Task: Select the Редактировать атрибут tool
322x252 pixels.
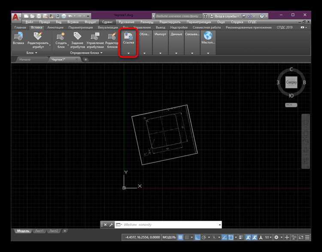Action: coord(38,40)
